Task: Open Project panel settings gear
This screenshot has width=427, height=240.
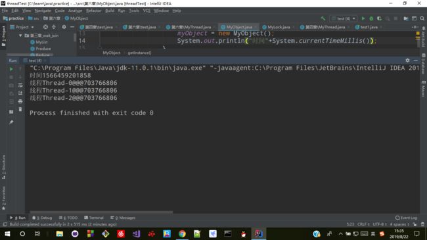Action: 64,27
